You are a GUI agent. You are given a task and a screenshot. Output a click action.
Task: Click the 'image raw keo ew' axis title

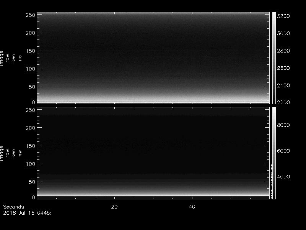11,153
